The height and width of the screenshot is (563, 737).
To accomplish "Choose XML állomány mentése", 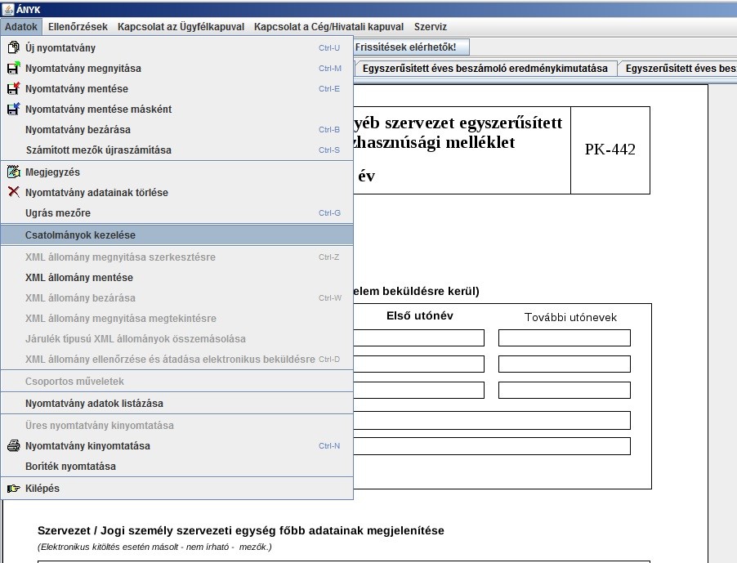I will pos(176,277).
